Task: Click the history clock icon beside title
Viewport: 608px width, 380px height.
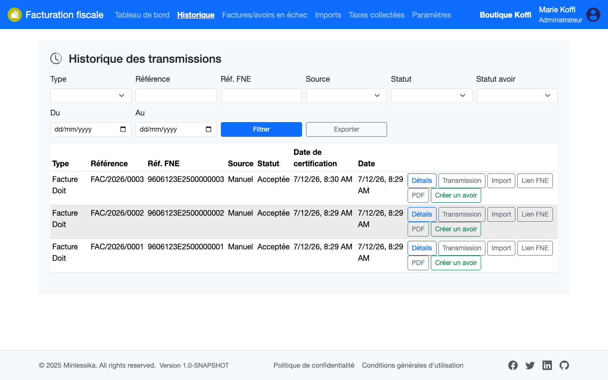Action: [56, 58]
